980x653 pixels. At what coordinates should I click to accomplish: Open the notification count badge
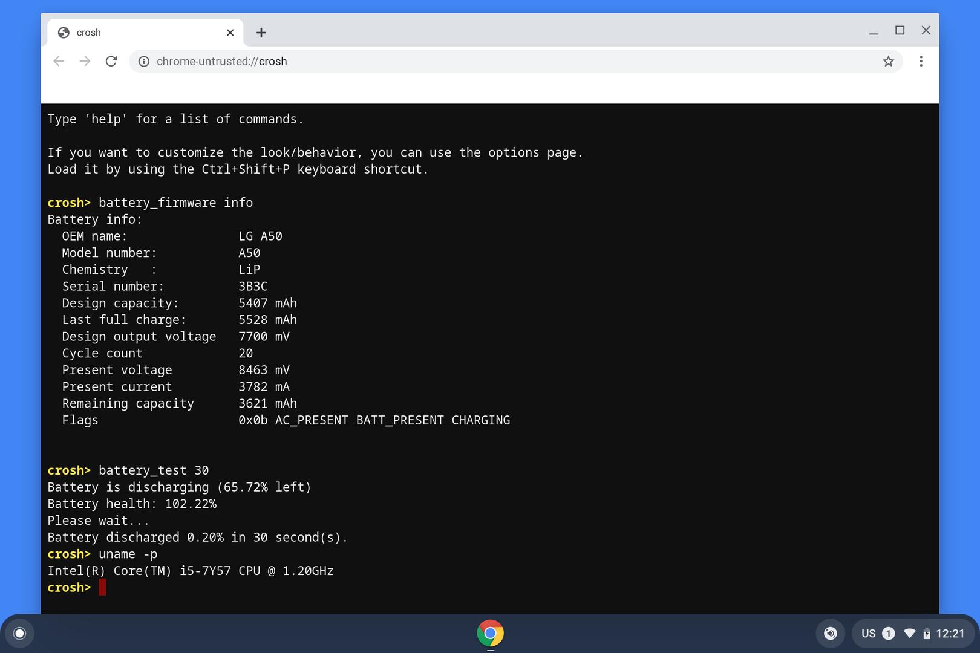[x=889, y=633]
